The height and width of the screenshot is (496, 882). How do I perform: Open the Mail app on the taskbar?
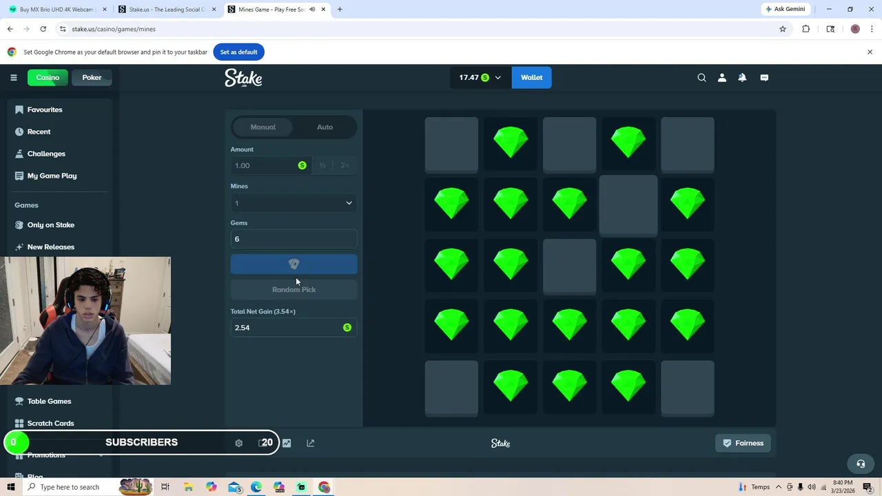(x=234, y=487)
